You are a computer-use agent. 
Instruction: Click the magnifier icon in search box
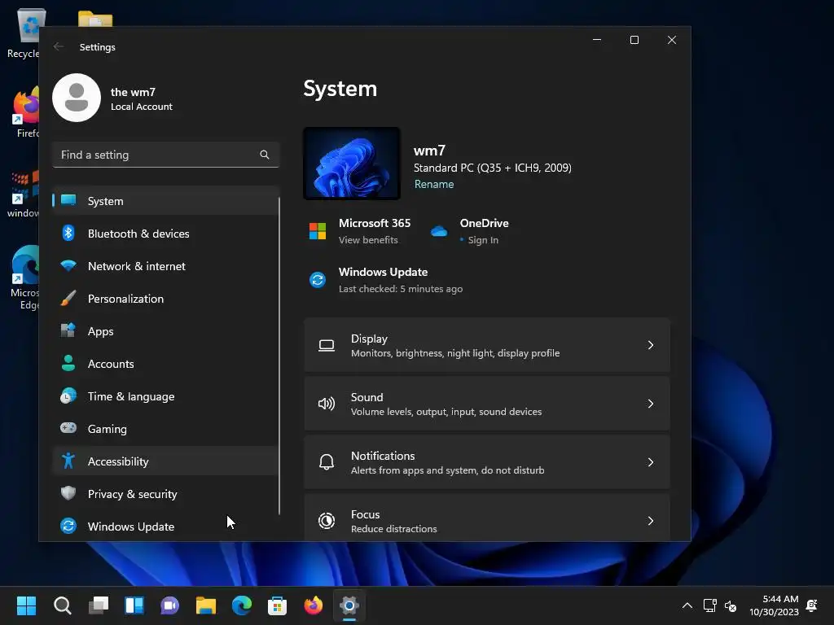(265, 155)
